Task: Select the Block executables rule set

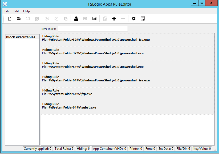Action: (x=22, y=37)
